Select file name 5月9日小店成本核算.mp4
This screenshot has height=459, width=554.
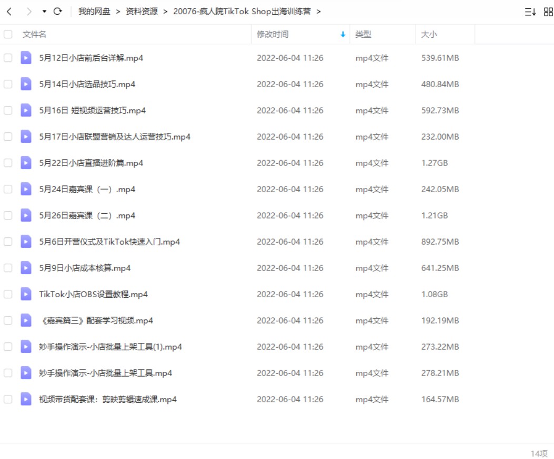[x=85, y=268]
